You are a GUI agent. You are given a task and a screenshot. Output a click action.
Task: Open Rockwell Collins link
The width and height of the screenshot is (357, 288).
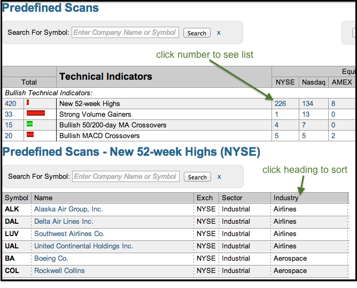pyautogui.click(x=59, y=271)
